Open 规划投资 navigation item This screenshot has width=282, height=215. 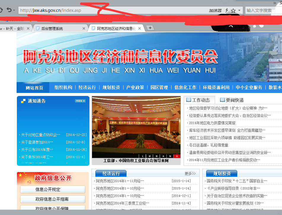(111, 87)
